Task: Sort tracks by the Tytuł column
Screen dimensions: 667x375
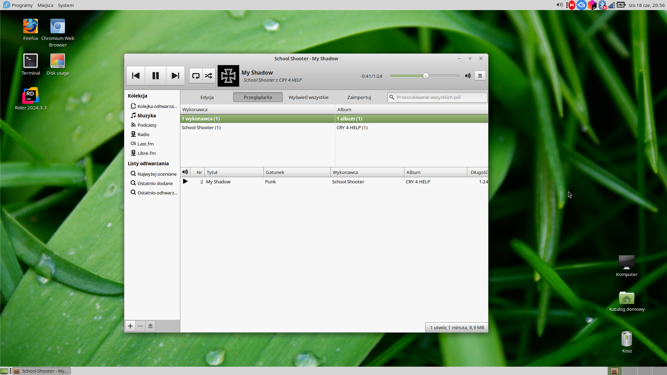Action: 234,172
